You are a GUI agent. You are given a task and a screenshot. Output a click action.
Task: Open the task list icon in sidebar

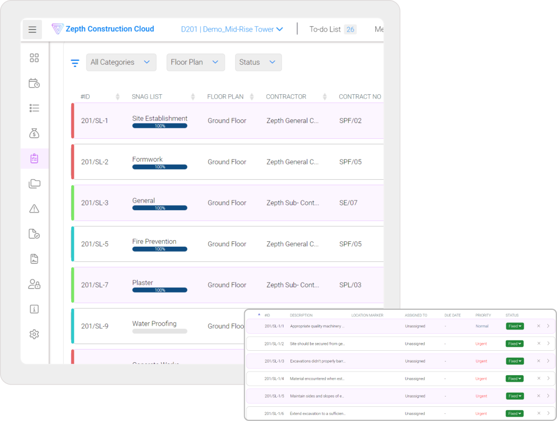point(34,108)
